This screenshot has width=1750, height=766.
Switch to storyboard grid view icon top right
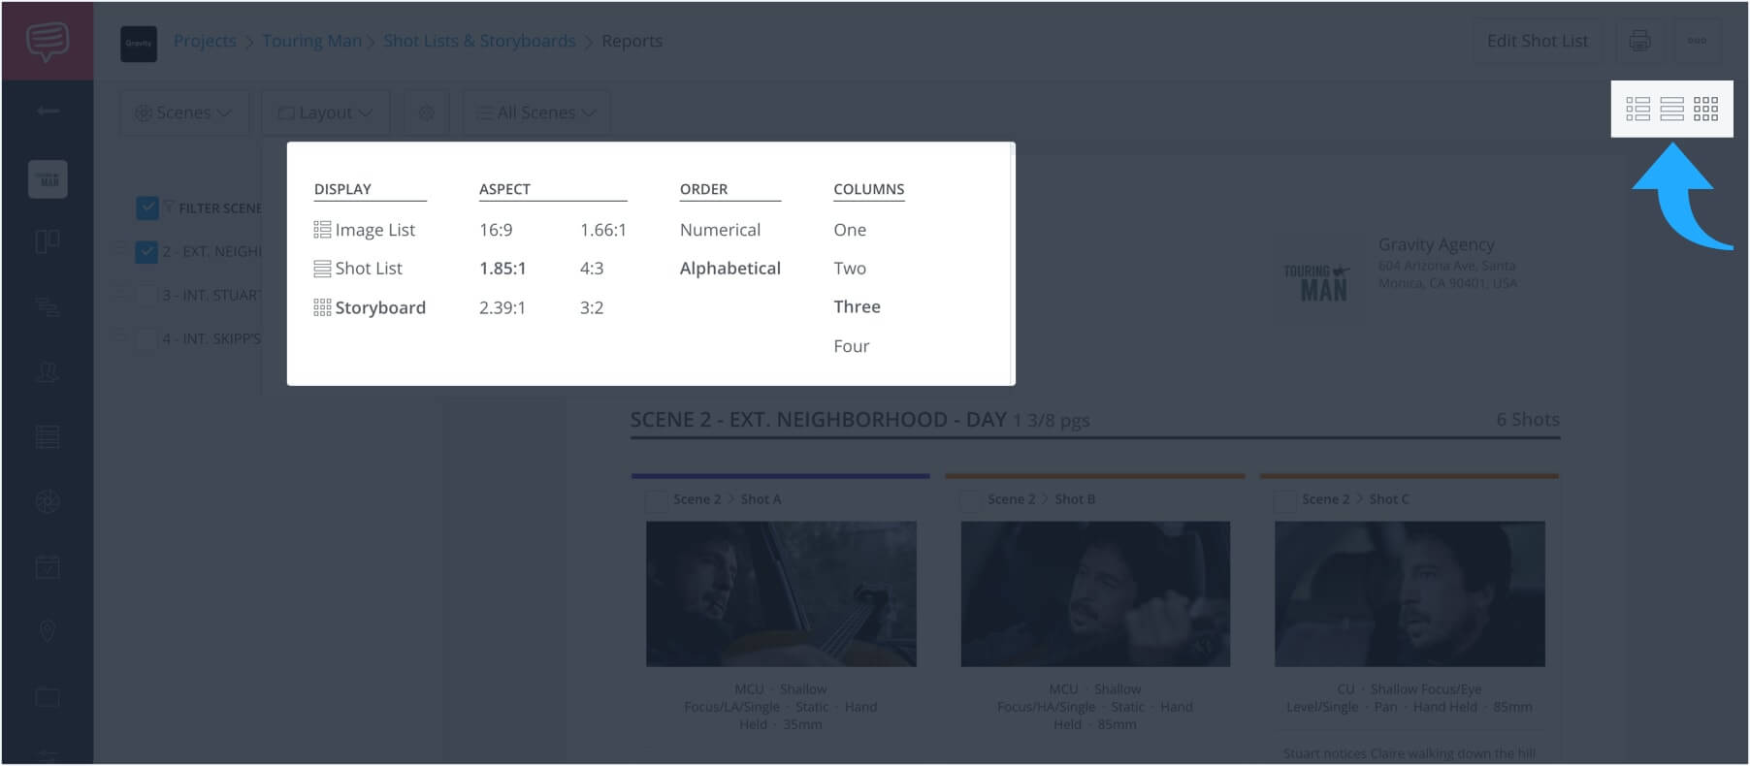point(1706,109)
